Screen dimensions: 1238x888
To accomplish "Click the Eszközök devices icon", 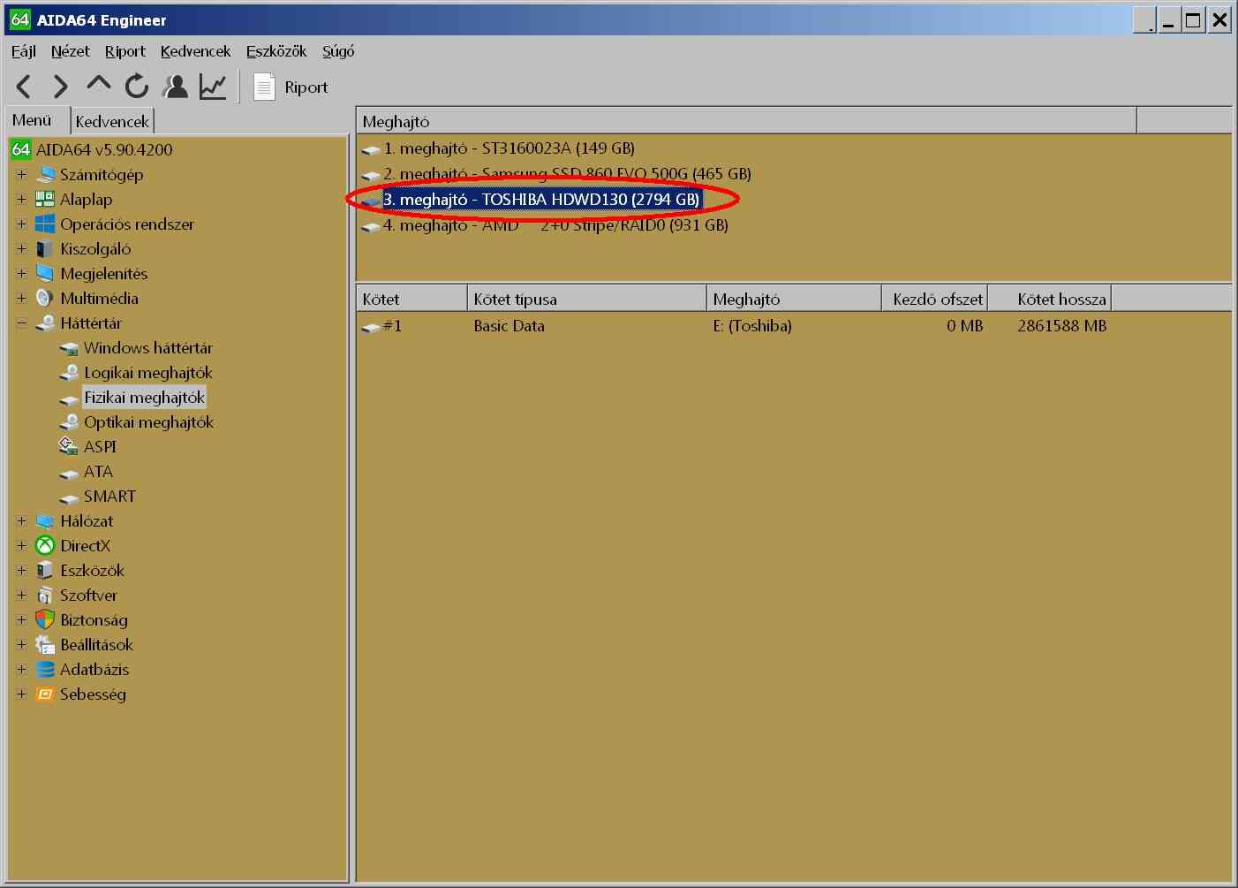I will click(x=45, y=570).
